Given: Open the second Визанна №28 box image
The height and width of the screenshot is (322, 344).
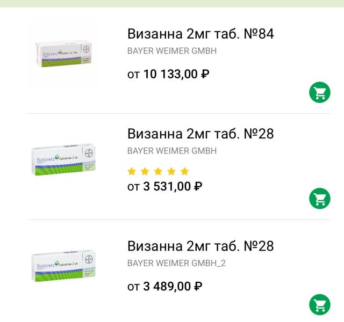Looking at the screenshot, I should [x=63, y=159].
